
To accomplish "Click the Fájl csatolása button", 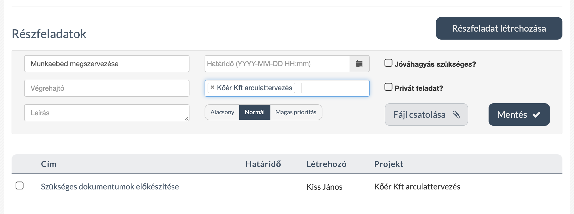I will point(426,115).
